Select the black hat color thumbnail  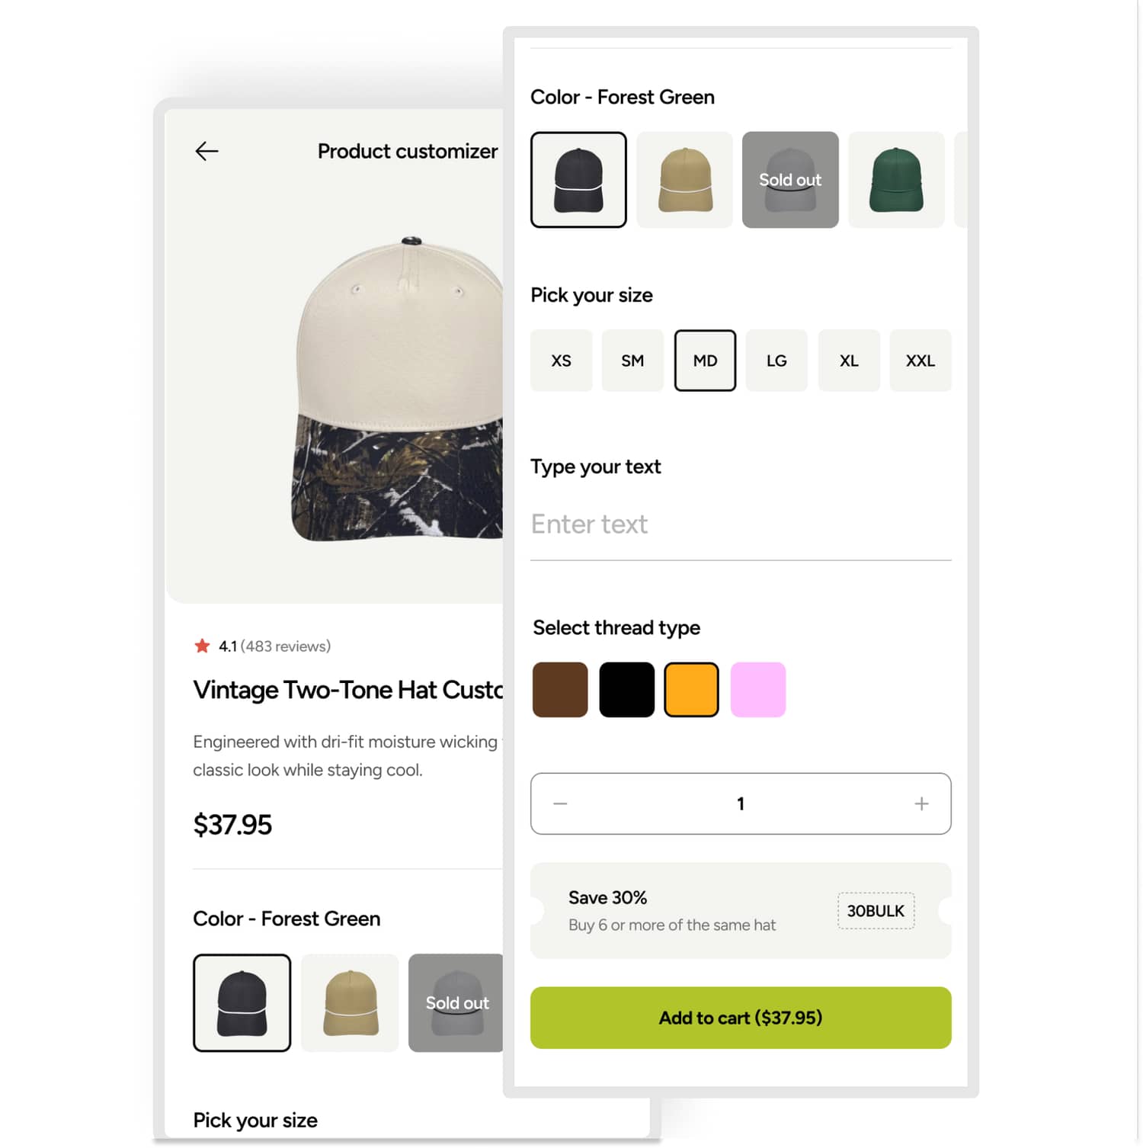pyautogui.click(x=578, y=179)
